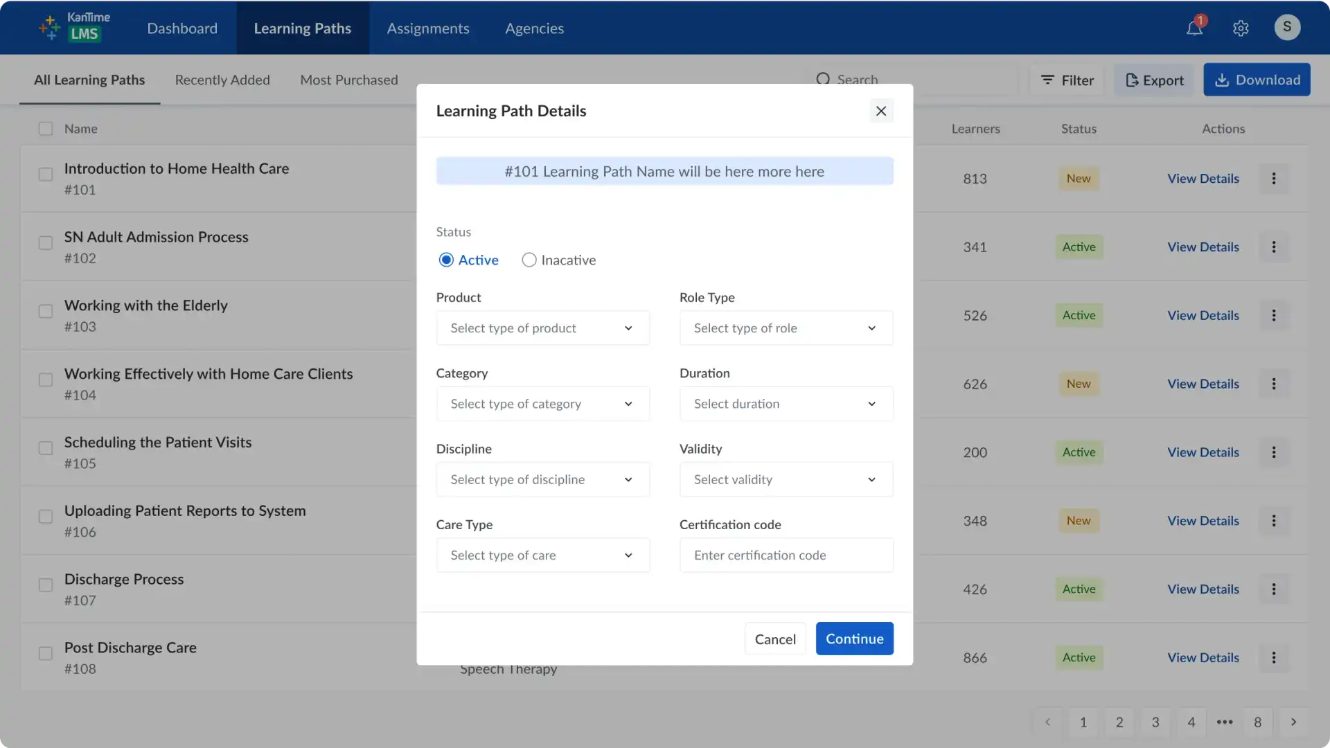This screenshot has width=1330, height=748.
Task: Open settings gear icon
Action: 1241,28
